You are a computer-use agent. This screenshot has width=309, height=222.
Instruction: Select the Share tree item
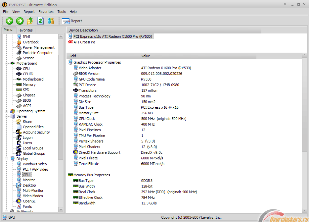coord(27,122)
